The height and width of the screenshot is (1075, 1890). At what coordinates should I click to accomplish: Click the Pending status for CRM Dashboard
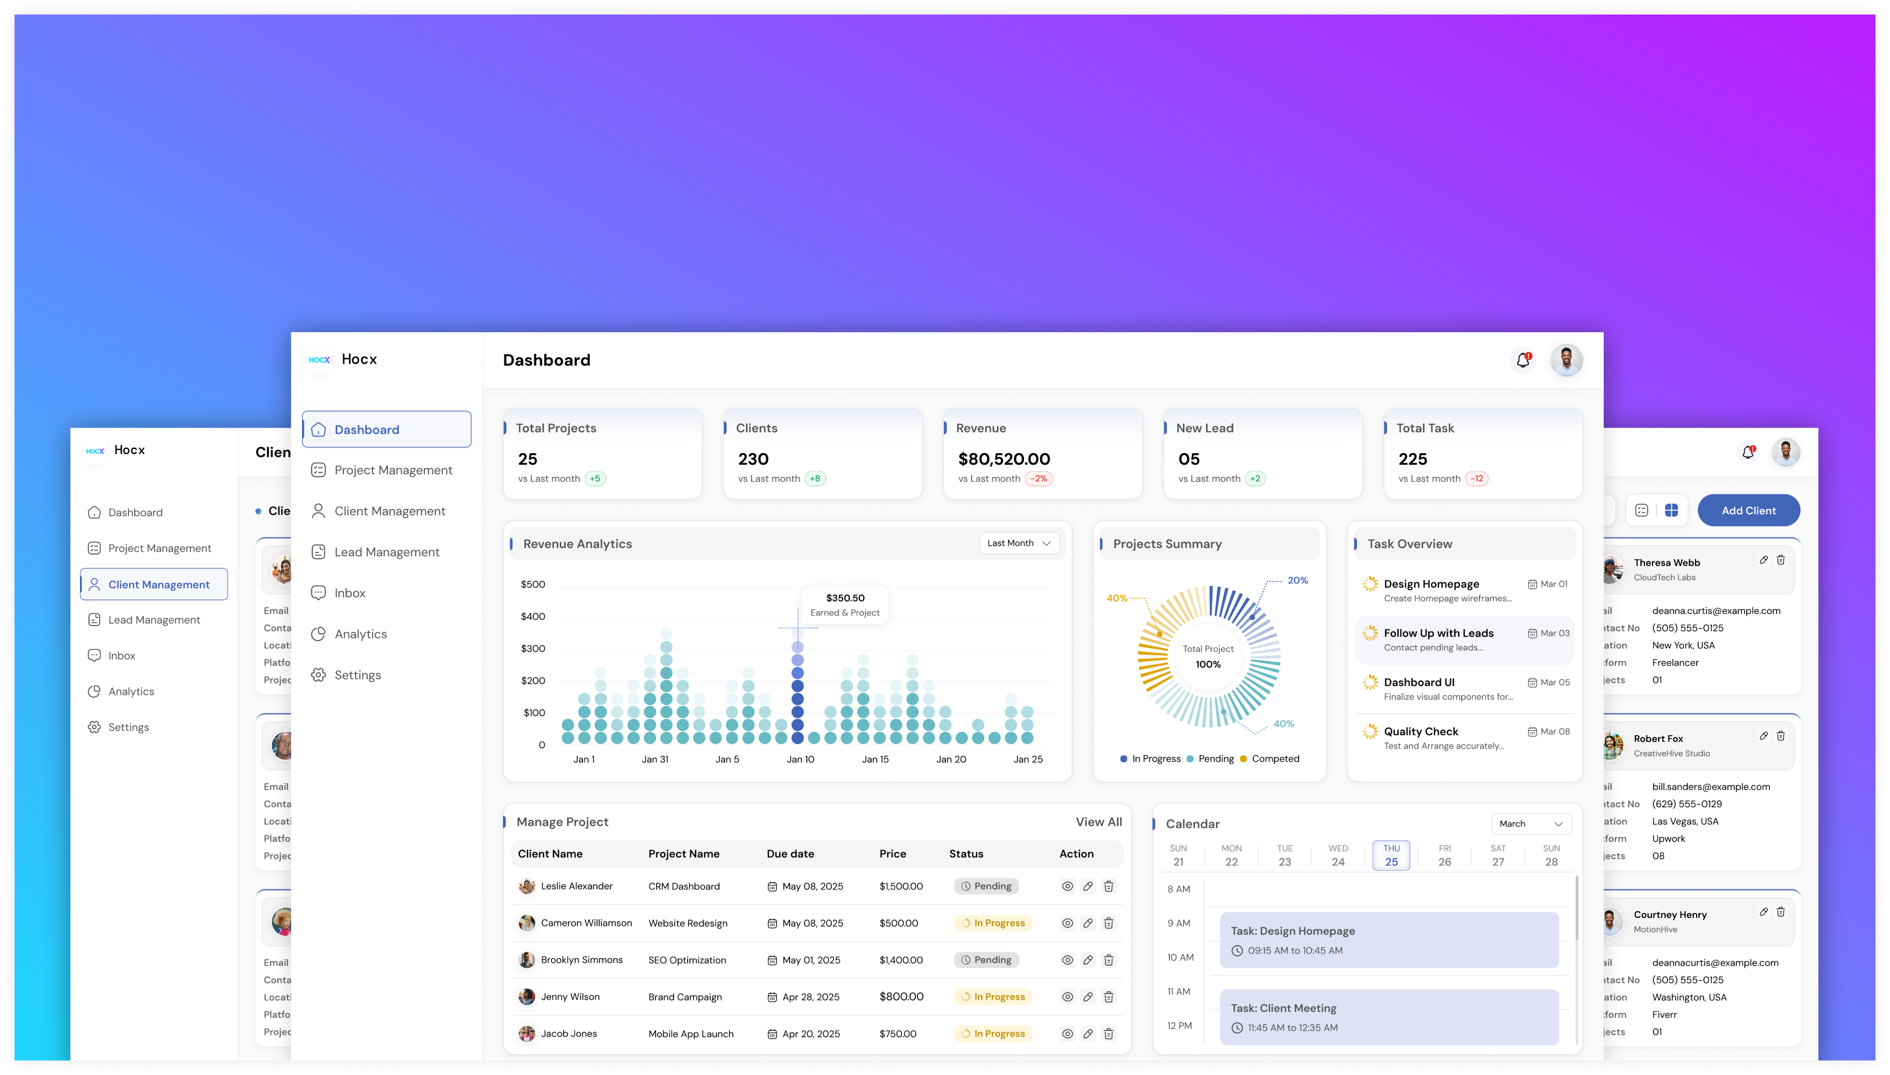tap(986, 886)
